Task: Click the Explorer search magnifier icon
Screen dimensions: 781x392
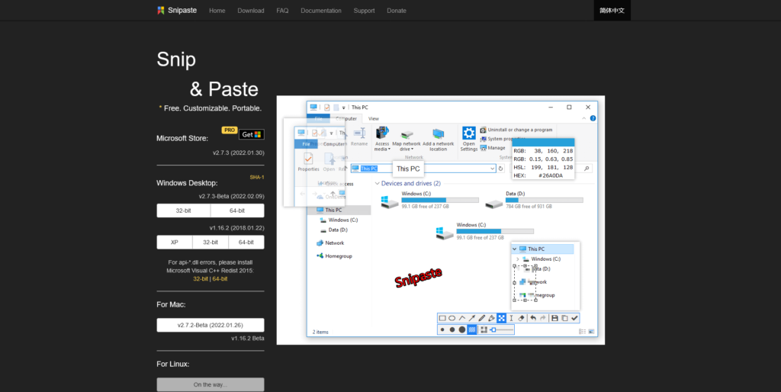Action: 587,169
